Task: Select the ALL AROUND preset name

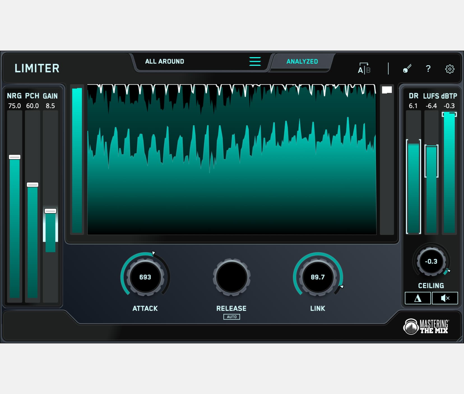Action: coord(164,62)
